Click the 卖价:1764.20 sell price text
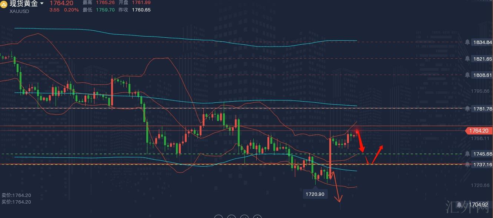 16,195
